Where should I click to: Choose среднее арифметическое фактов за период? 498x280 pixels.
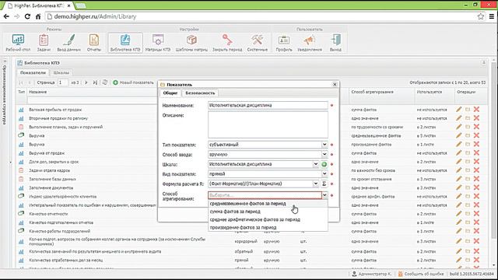click(x=268, y=219)
